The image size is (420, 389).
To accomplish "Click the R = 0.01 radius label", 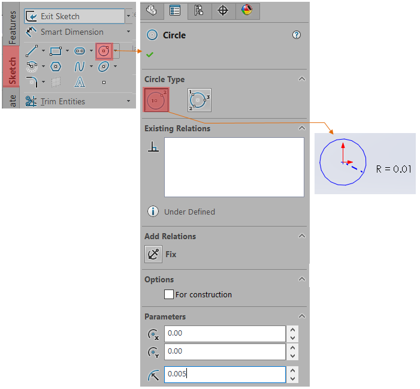I will [x=394, y=169].
